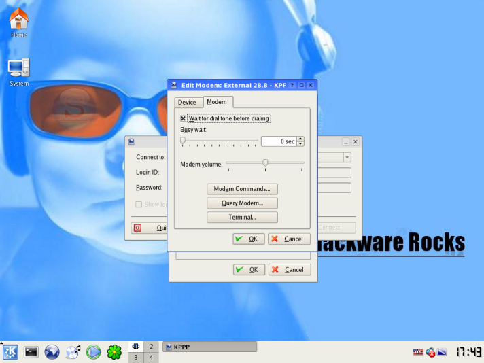Image resolution: width=484 pixels, height=363 pixels.
Task: Select the Modem tab
Action: click(x=217, y=102)
